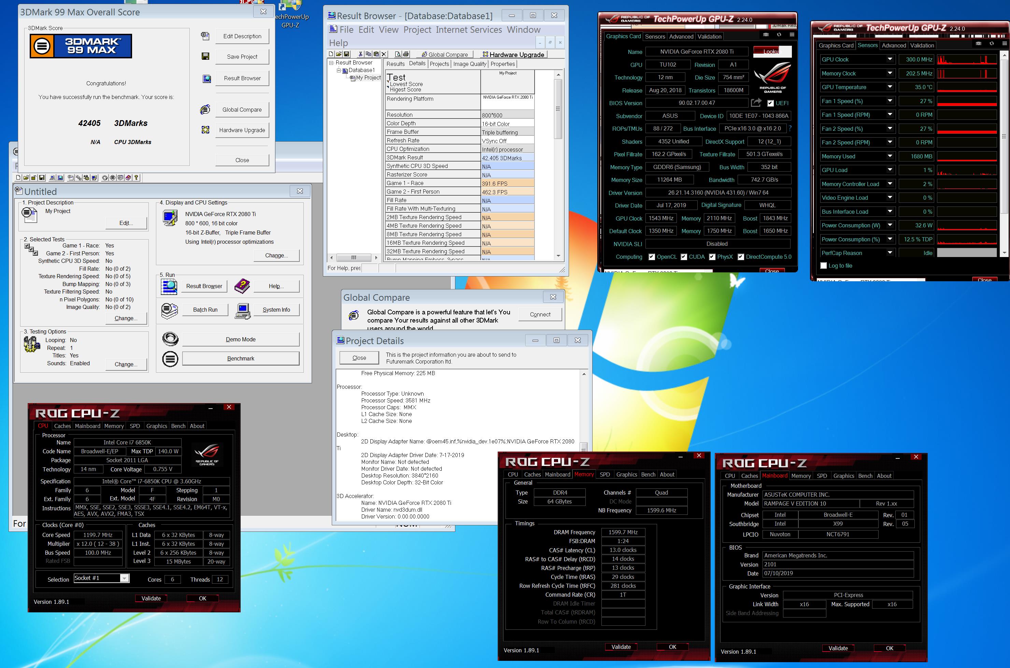
Task: Open the Internet Services menu in Result Browser
Action: click(x=469, y=29)
